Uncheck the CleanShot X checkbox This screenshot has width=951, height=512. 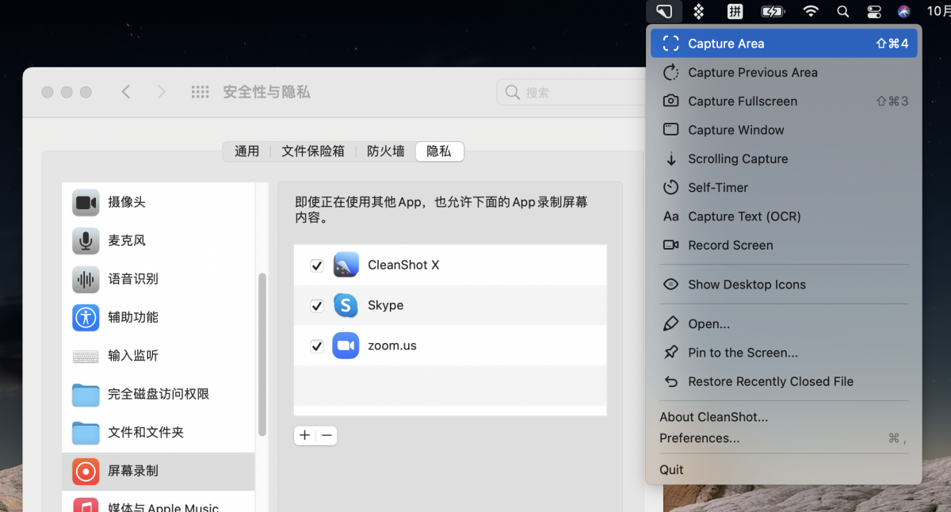317,266
